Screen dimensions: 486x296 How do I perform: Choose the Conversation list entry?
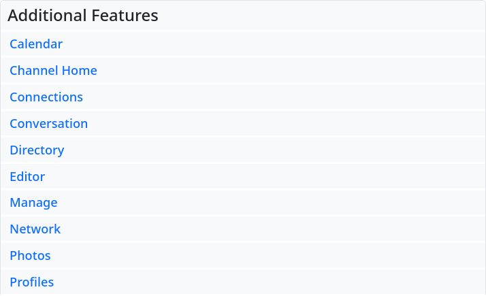coord(243,124)
